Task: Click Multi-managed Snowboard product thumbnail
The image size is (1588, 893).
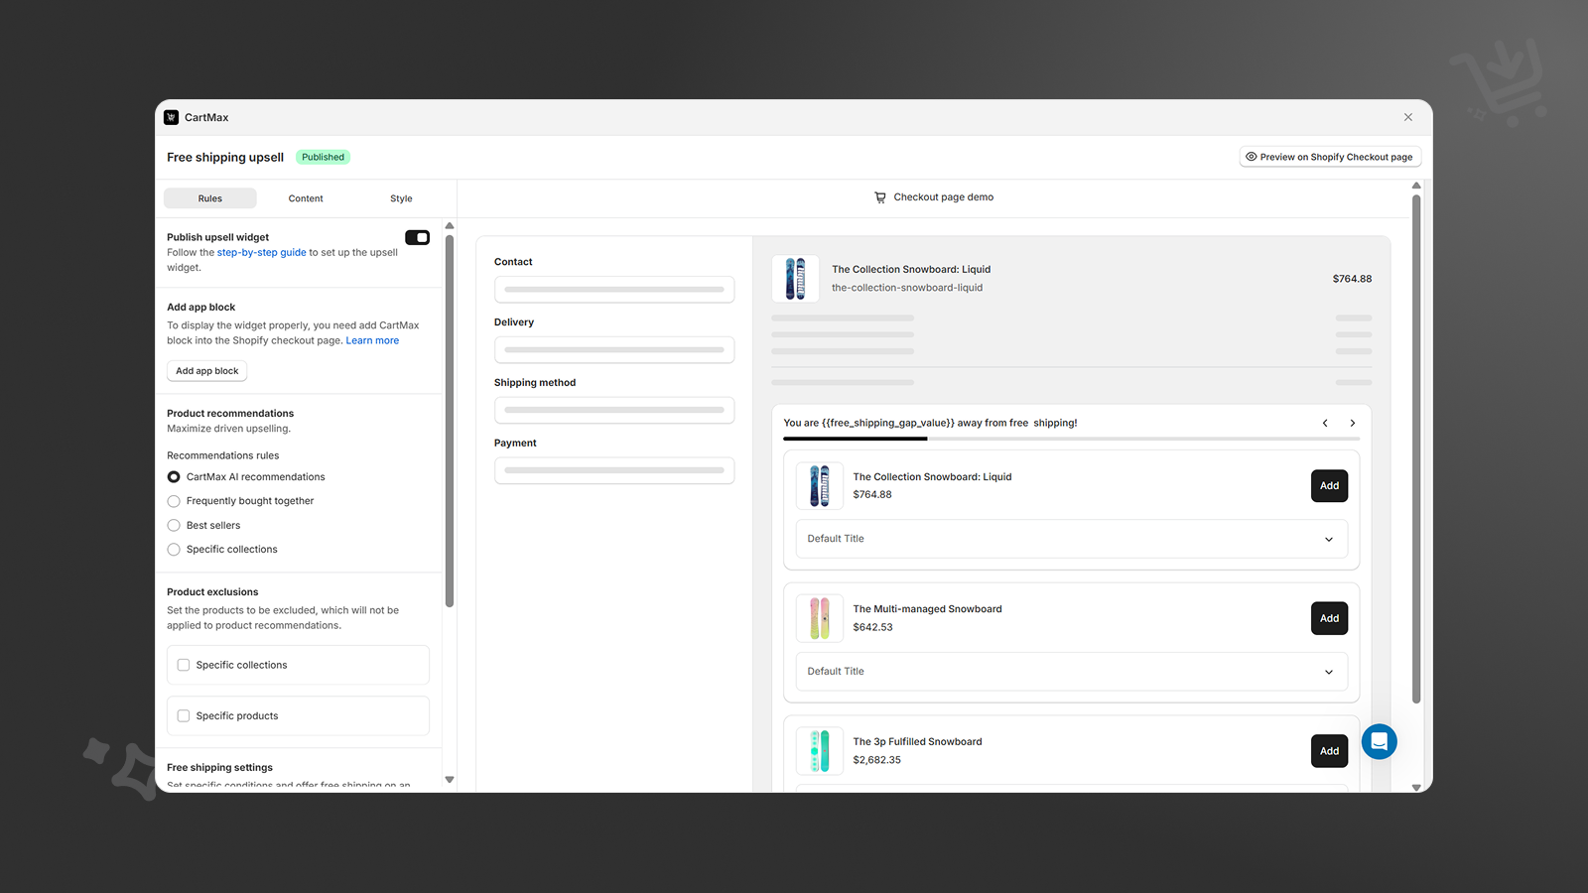Action: click(x=820, y=618)
